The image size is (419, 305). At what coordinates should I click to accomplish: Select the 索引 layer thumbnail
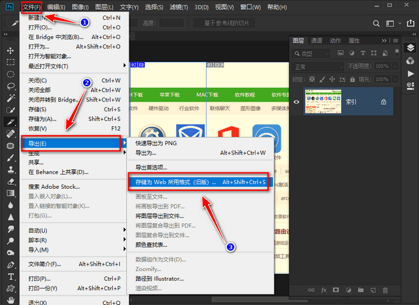point(323,102)
